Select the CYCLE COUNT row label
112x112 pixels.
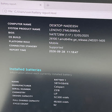pos(21,104)
